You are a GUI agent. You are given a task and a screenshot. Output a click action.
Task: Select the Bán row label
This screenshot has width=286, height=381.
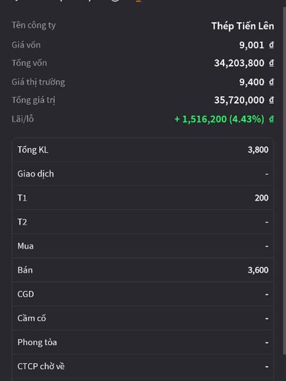tap(25, 270)
